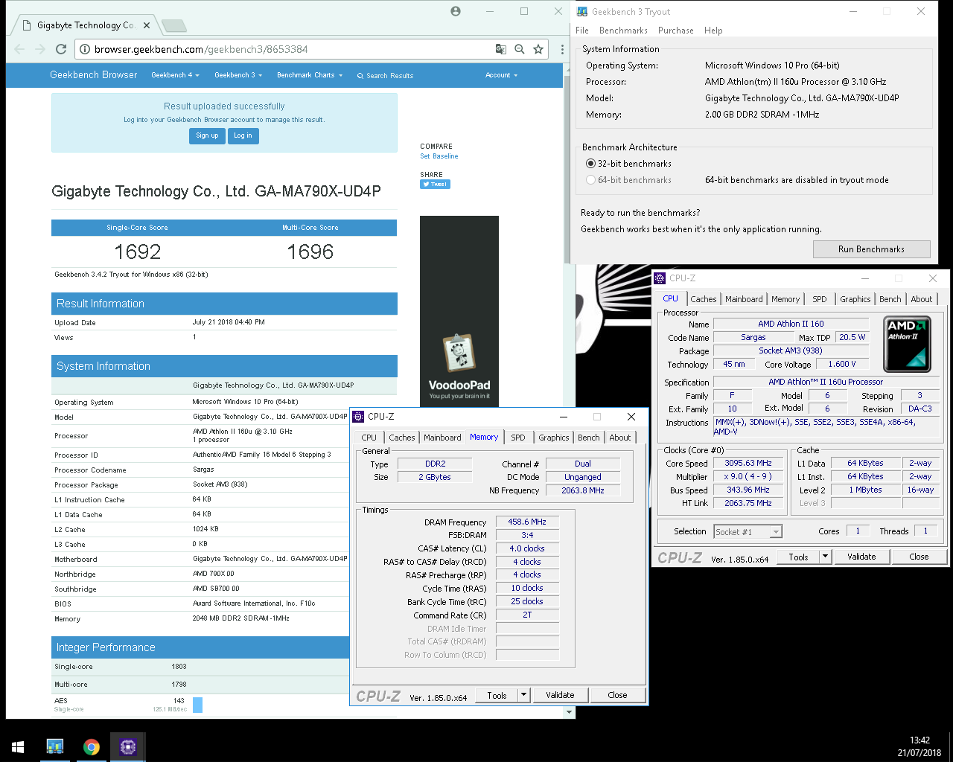Click the Code Name value Sargas
The height and width of the screenshot is (762, 953).
point(753,337)
